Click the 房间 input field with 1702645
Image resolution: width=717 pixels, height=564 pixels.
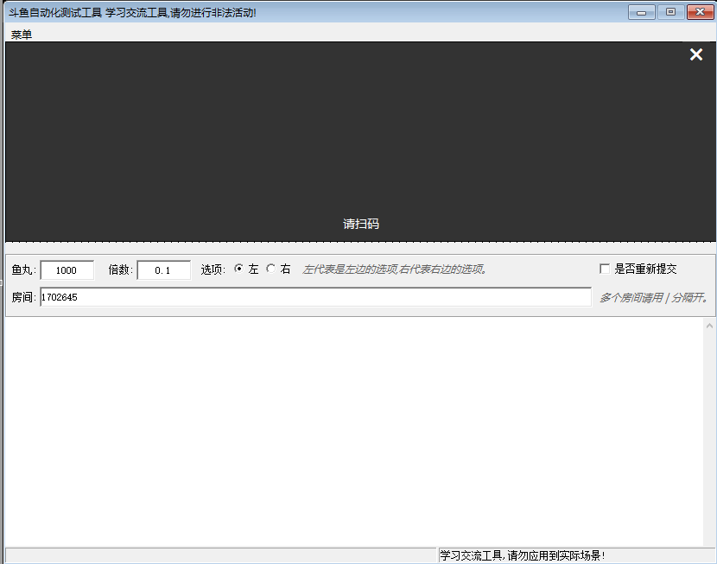315,297
